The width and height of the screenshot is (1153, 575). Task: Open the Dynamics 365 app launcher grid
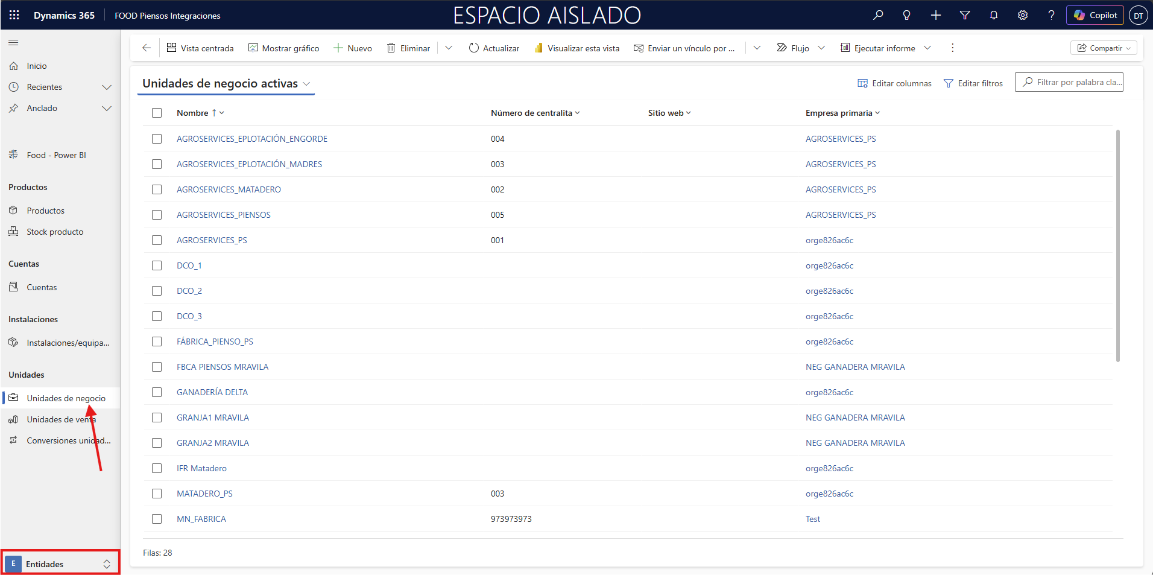14,15
